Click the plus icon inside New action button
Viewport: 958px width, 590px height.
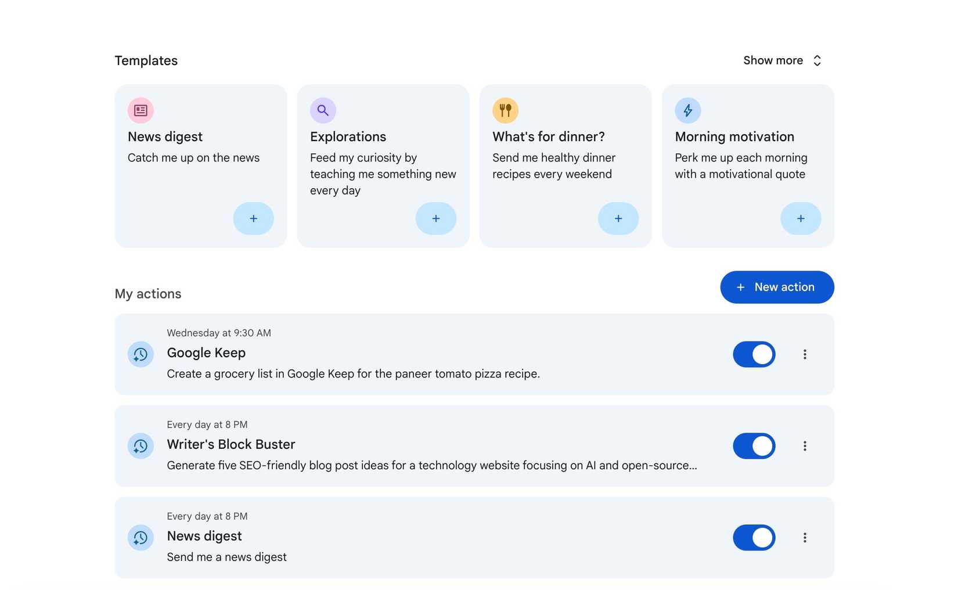point(740,287)
